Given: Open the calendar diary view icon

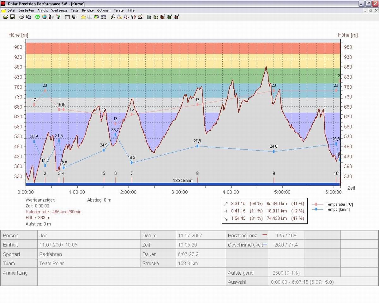Looking at the screenshot, I should 67,17.
